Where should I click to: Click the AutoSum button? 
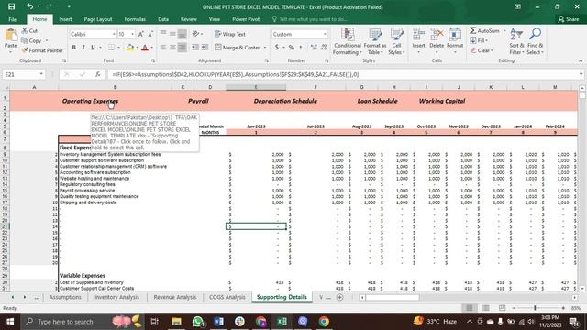[x=485, y=30]
